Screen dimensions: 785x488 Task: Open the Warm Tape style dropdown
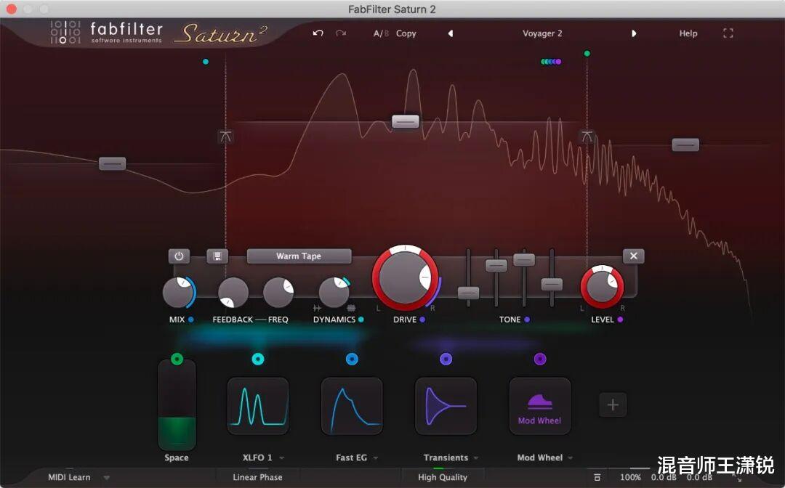click(299, 256)
